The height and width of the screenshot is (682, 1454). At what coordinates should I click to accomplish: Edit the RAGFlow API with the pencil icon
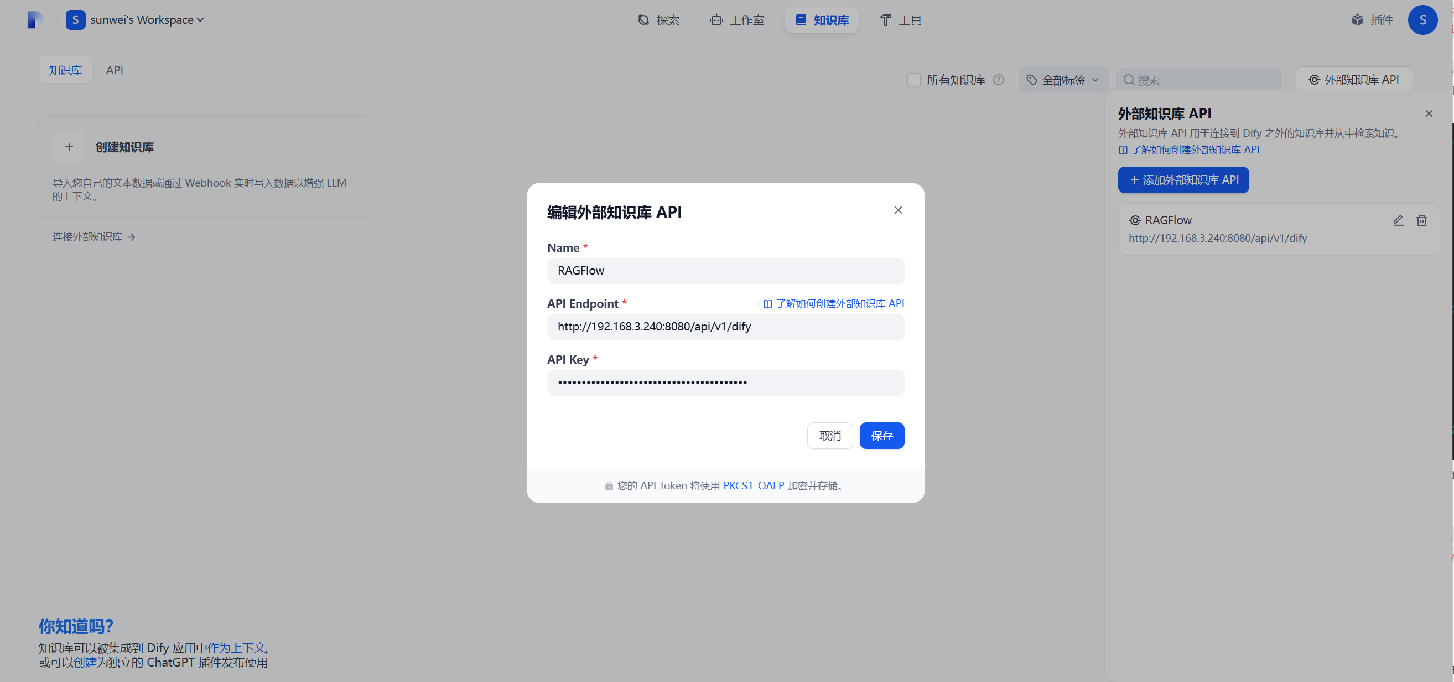click(x=1398, y=220)
